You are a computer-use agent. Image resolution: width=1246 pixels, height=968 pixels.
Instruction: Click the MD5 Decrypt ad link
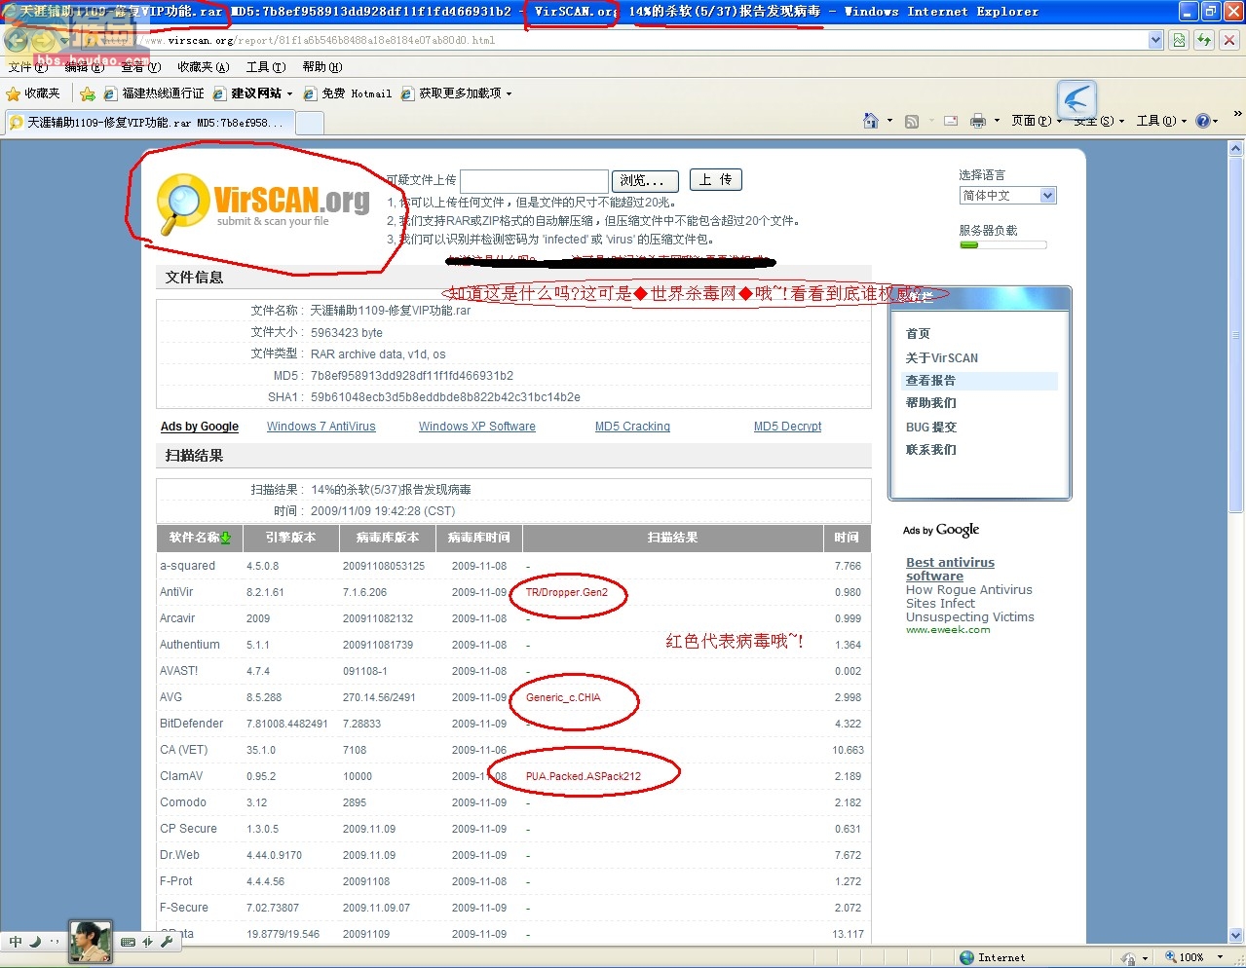coord(787,427)
